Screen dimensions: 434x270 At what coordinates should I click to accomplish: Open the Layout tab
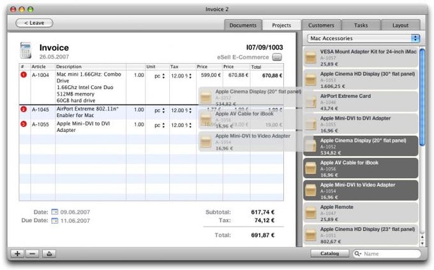401,25
